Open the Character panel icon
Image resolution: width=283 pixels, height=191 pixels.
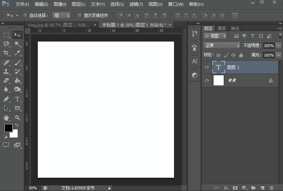point(194,61)
